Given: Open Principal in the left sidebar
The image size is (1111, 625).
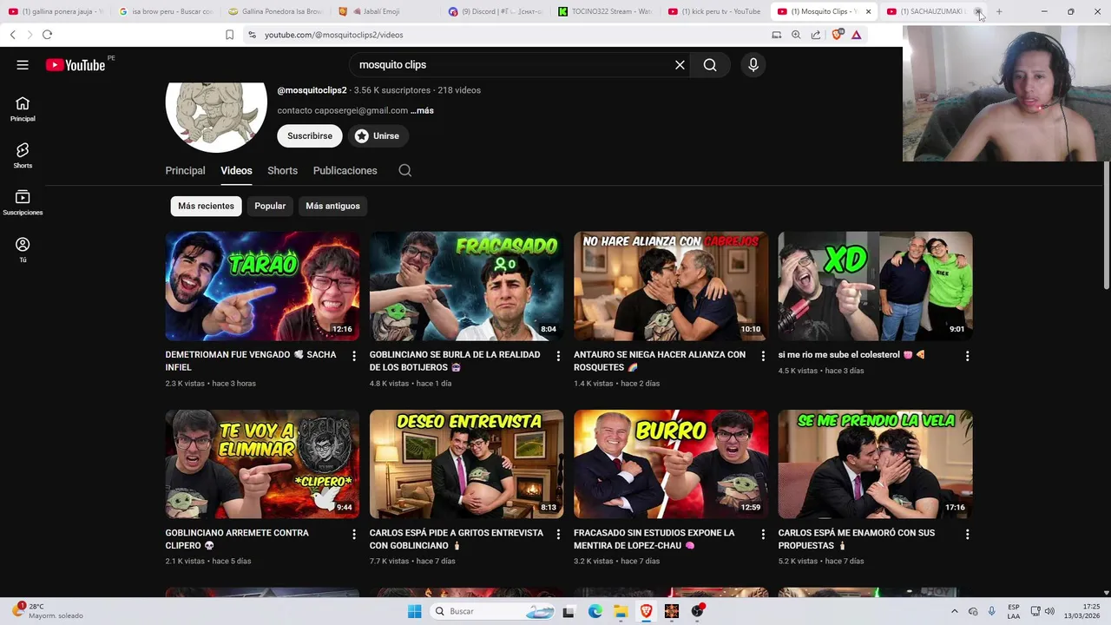Looking at the screenshot, I should [x=23, y=109].
